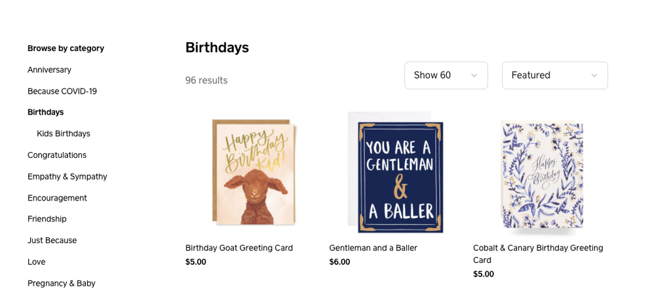654x289 pixels.
Task: Click the Birthday Goat card image
Action: [254, 173]
